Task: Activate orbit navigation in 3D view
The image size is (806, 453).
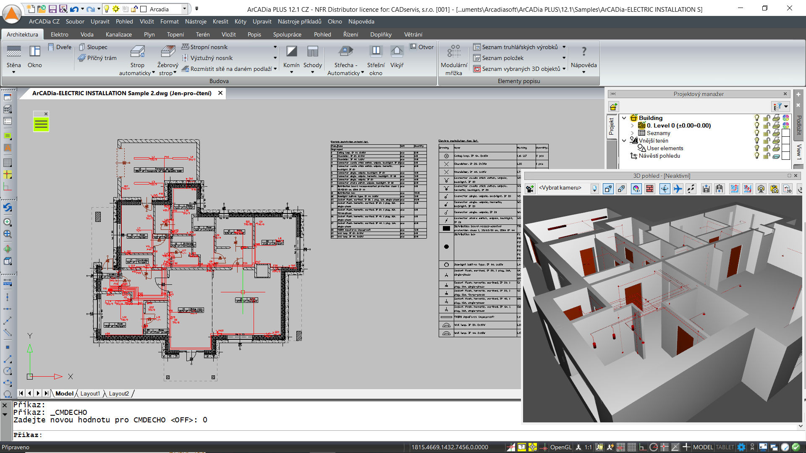Action: tap(665, 189)
